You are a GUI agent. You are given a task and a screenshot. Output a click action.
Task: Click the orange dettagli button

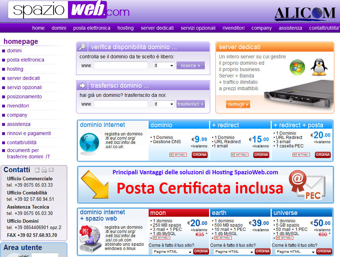point(238,104)
